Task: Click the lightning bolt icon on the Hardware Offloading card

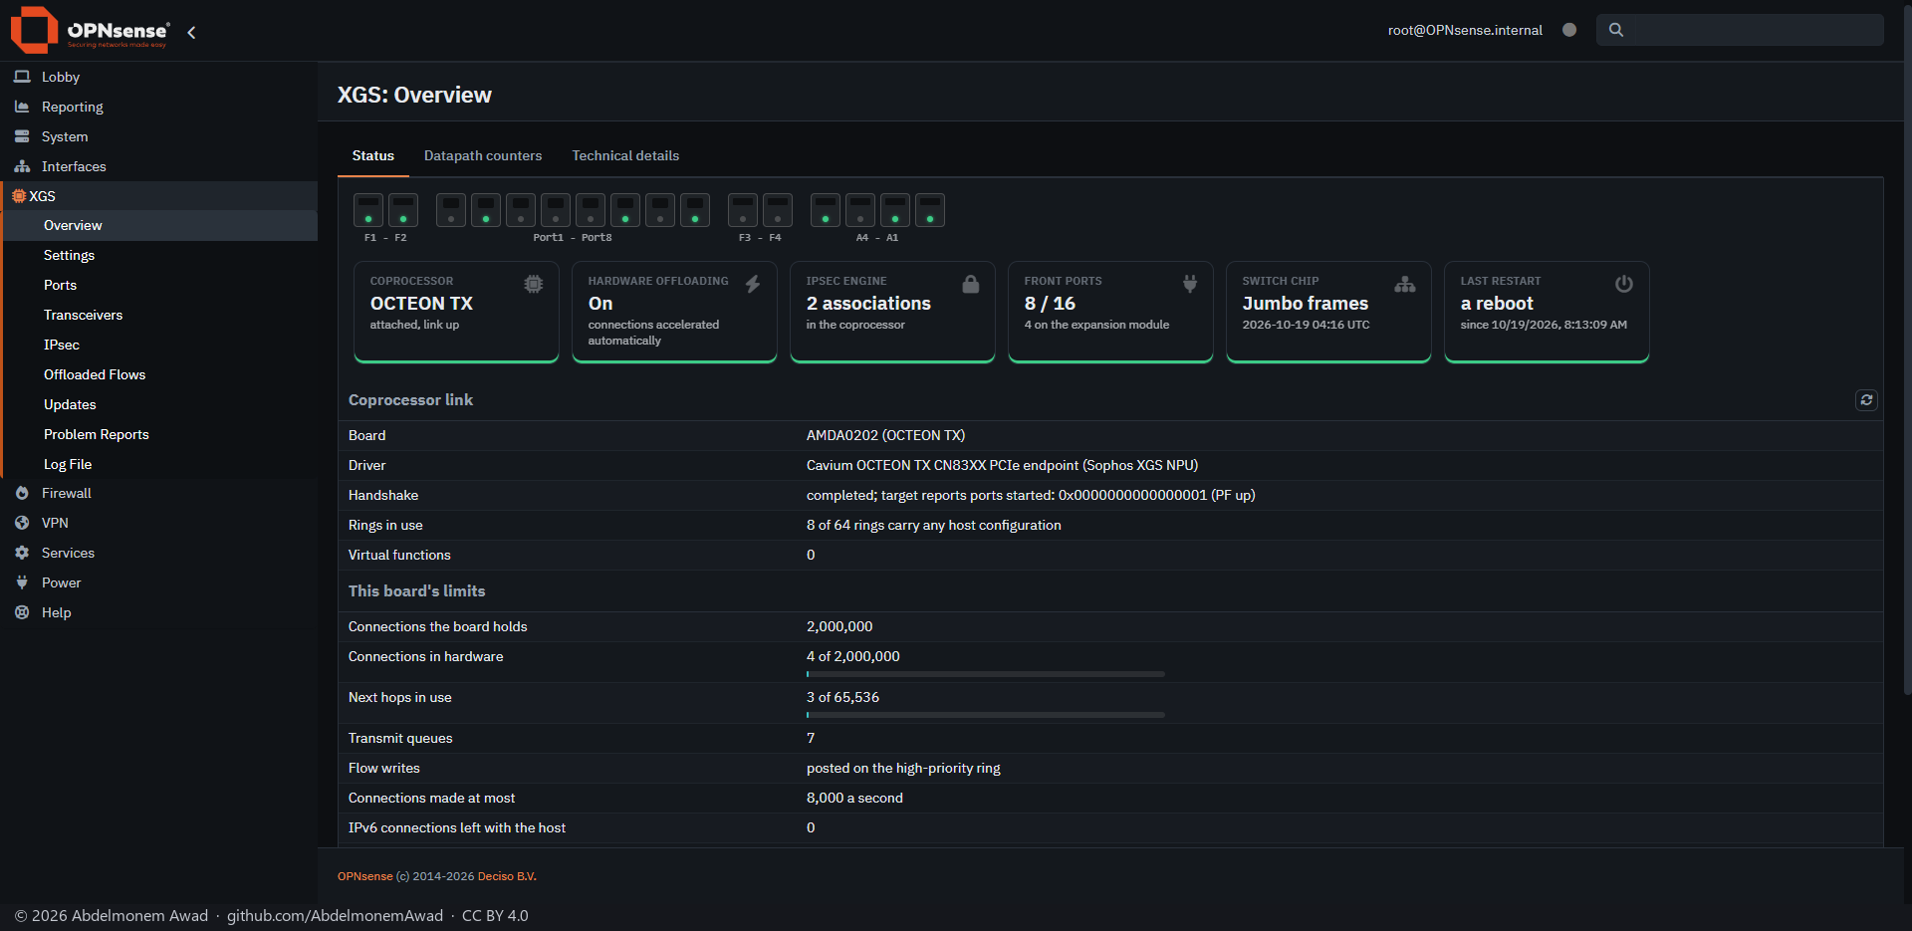Action: point(753,284)
